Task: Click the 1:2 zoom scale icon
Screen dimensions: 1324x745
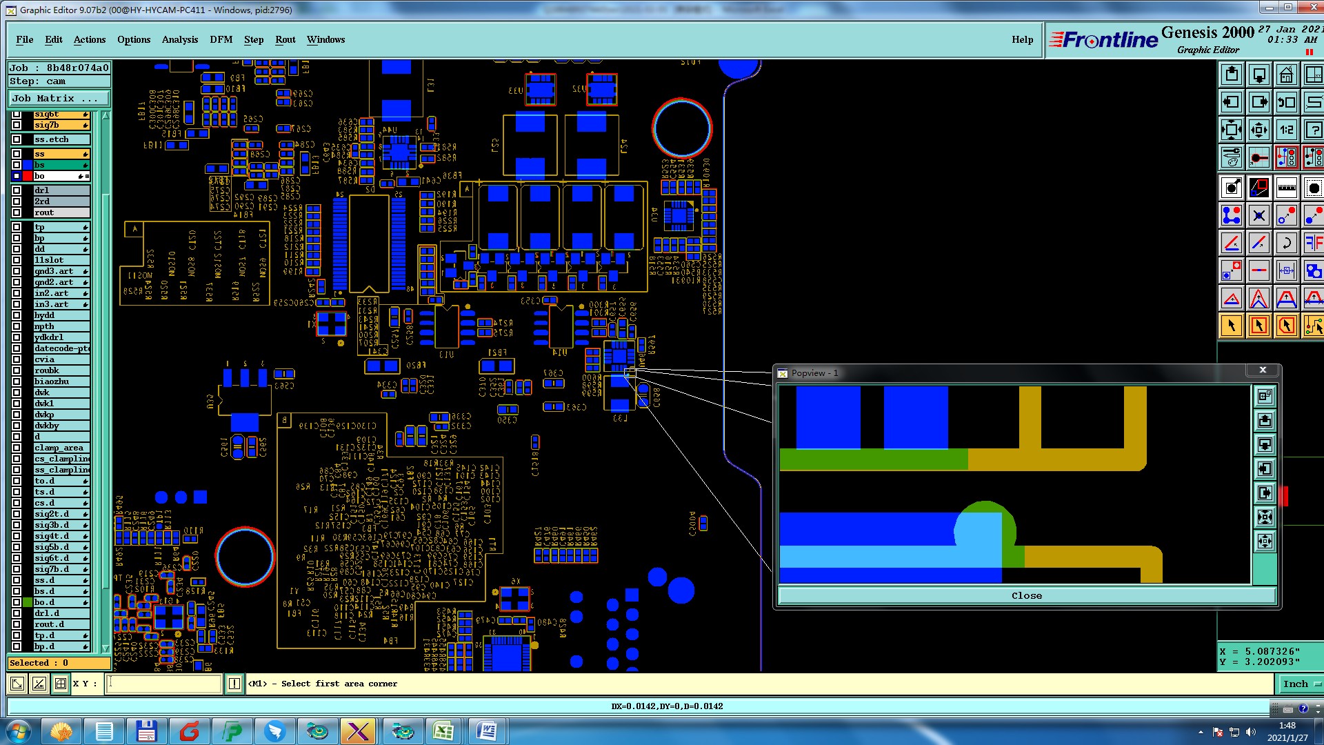Action: [1286, 130]
